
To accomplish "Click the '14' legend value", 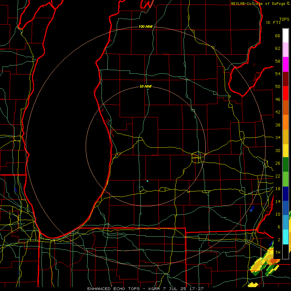I will pos(278,201).
